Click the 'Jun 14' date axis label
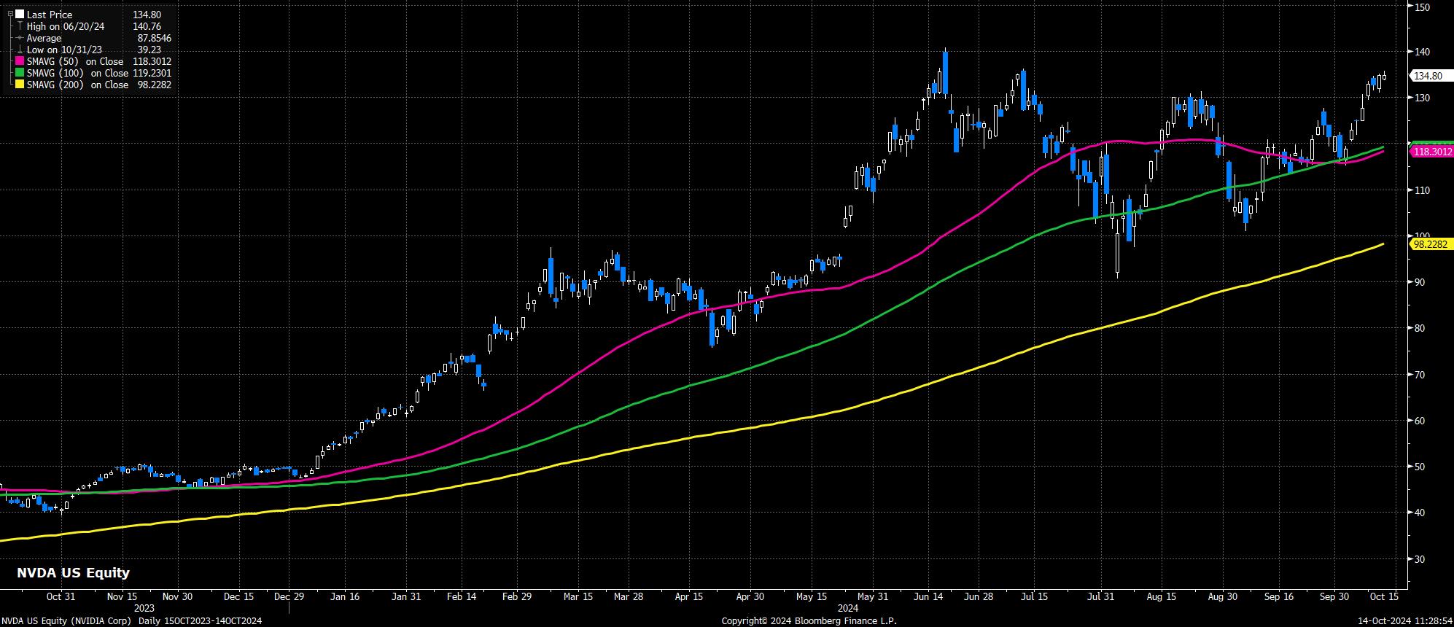 [x=928, y=596]
